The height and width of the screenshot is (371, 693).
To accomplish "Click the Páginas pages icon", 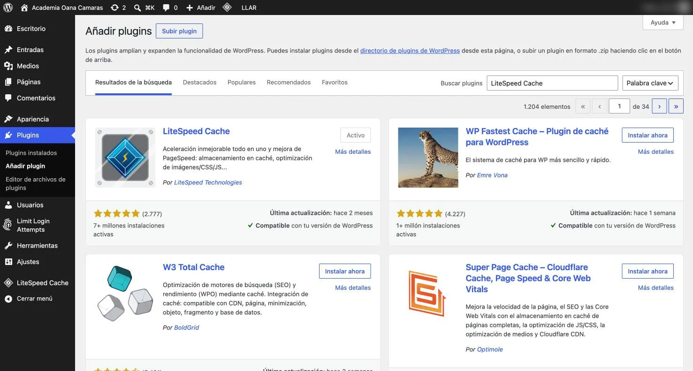I will click(8, 82).
